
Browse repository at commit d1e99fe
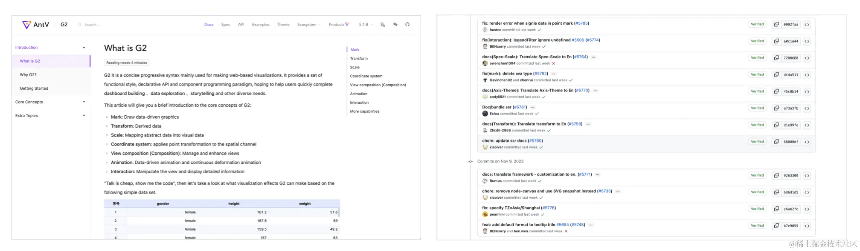pyautogui.click(x=807, y=125)
